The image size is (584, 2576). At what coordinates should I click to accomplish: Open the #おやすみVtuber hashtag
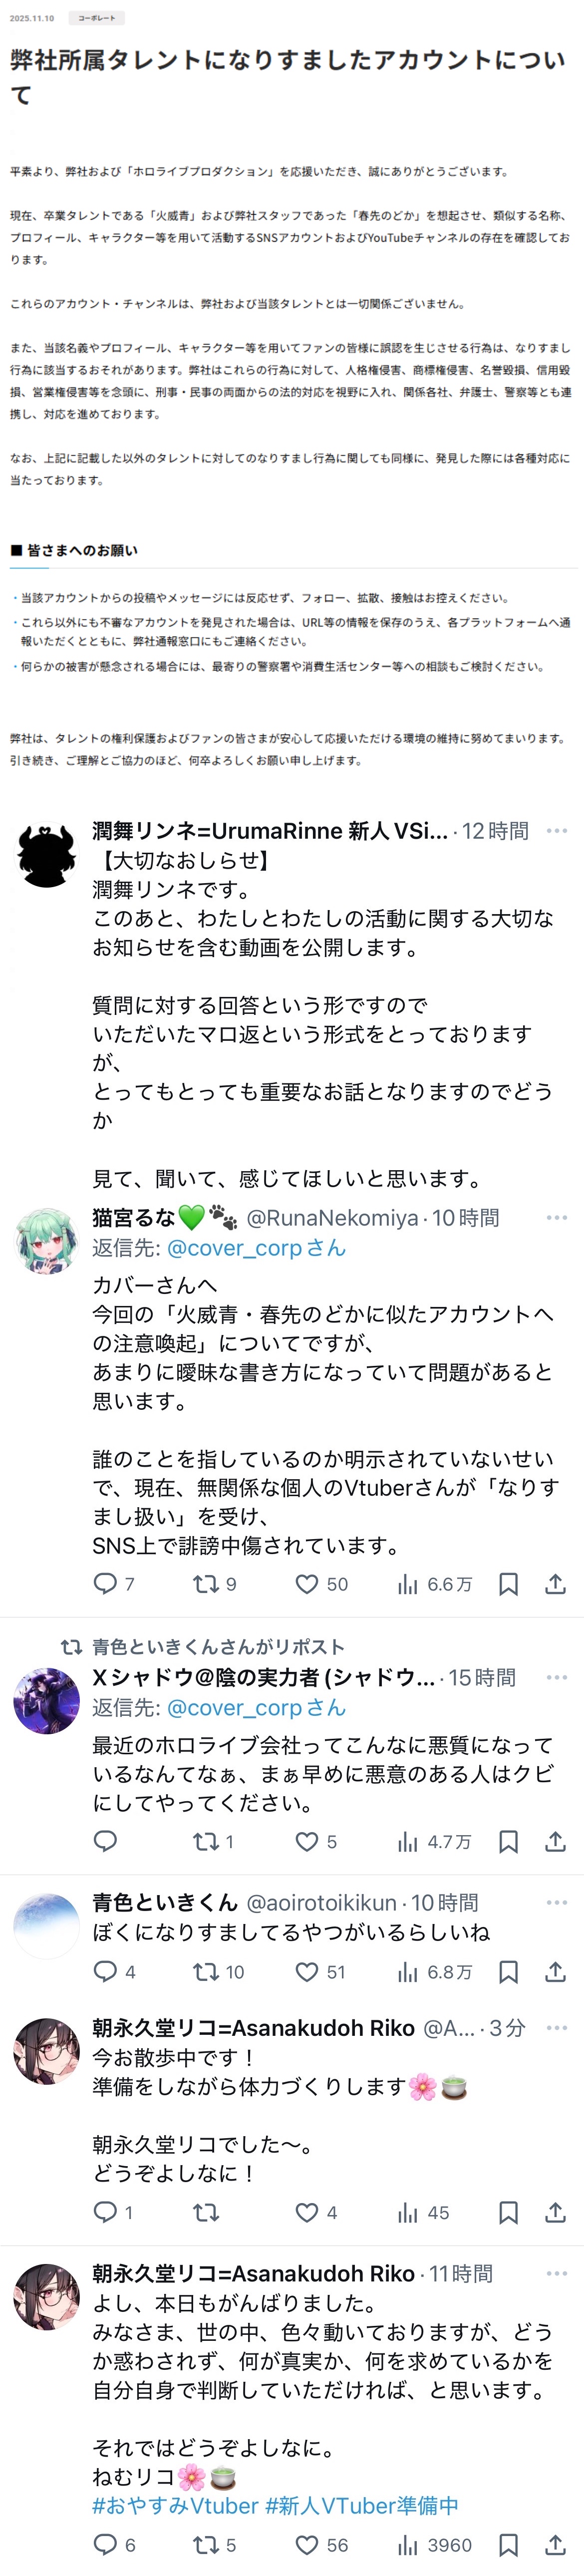175,2506
